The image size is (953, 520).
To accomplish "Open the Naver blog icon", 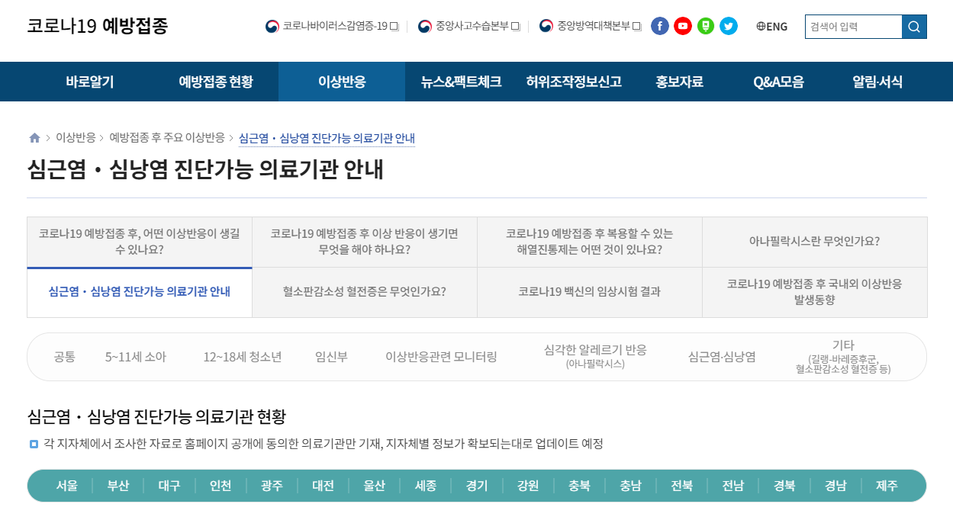I will pos(705,25).
